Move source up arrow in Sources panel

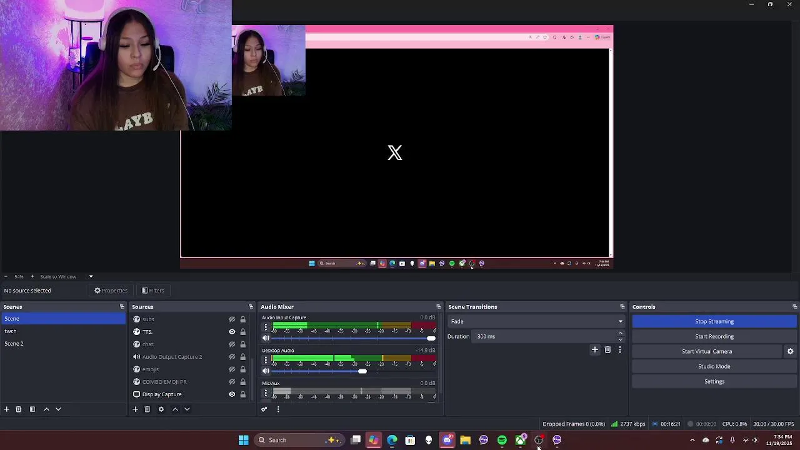tap(175, 409)
